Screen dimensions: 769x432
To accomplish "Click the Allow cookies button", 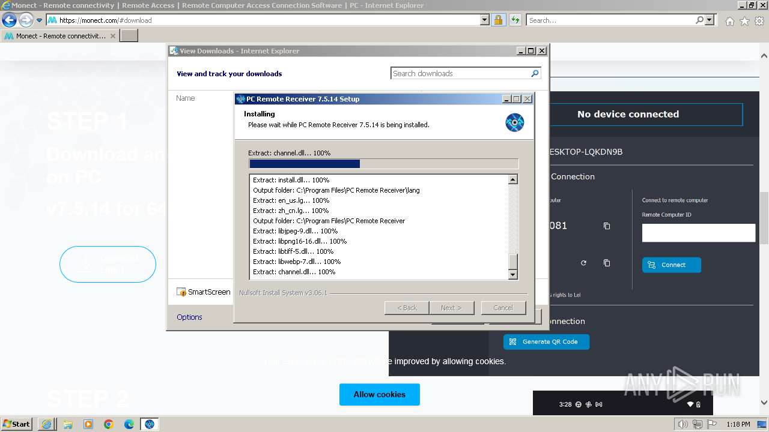I will click(x=380, y=394).
